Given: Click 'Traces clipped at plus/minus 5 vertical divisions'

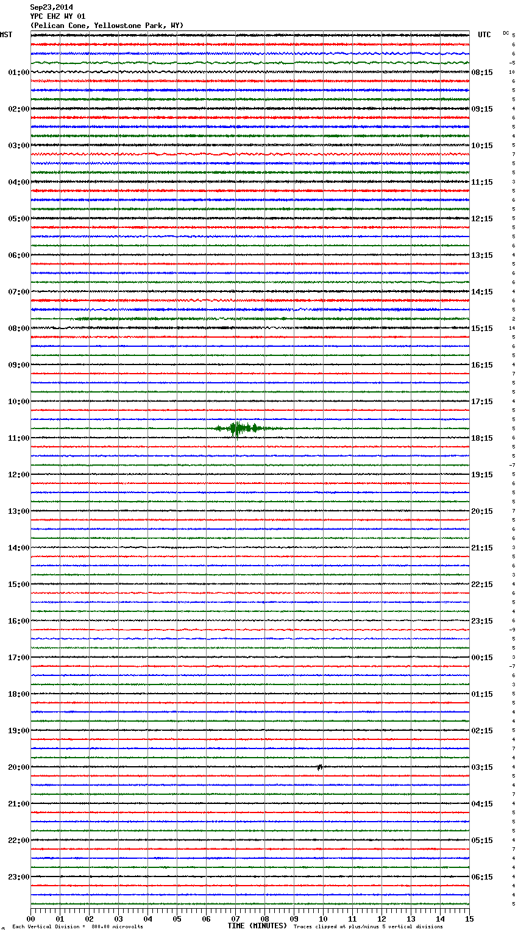Looking at the screenshot, I should pos(368,927).
